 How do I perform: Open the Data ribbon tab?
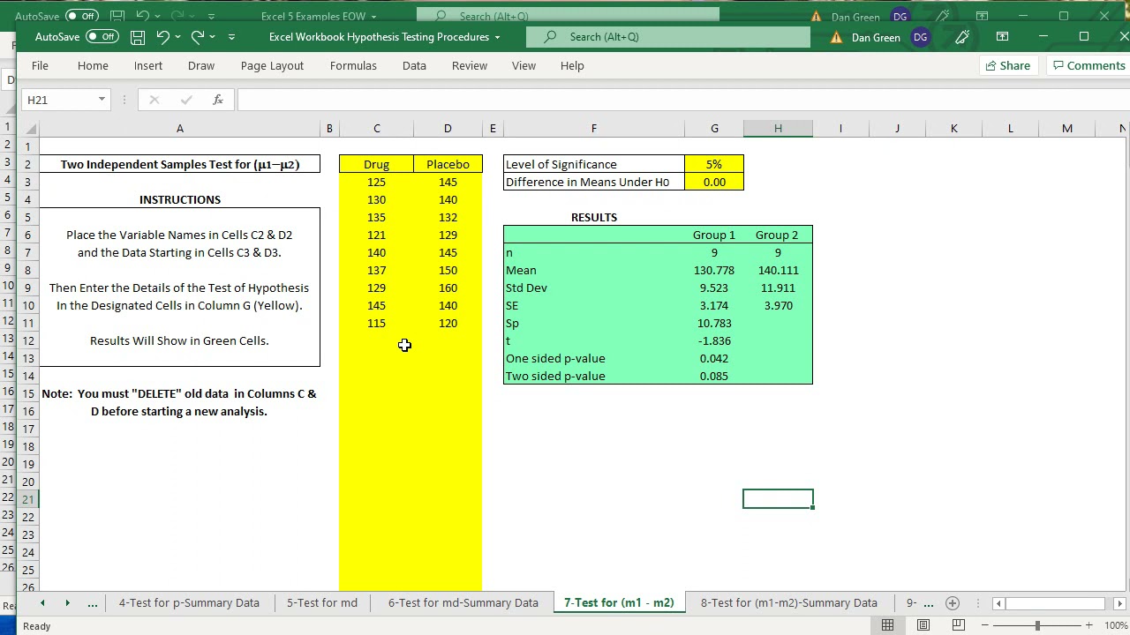(414, 65)
